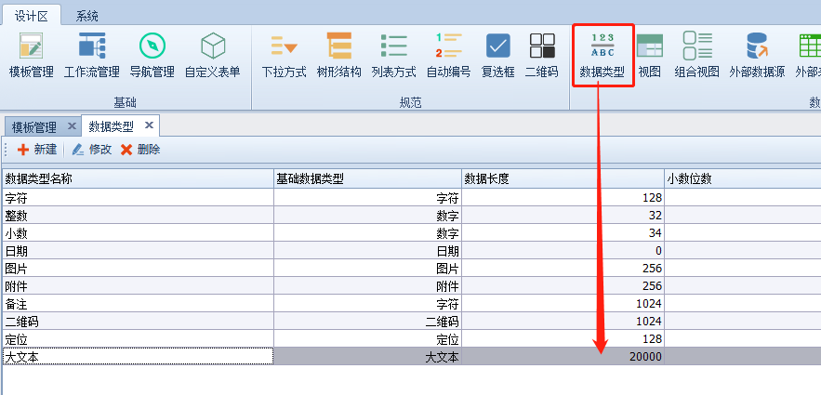Click the 外部数据源 database icon
The width and height of the screenshot is (821, 395).
[x=757, y=54]
